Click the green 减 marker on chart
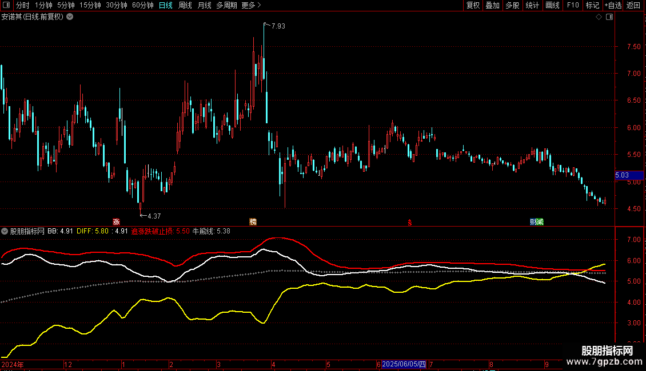The width and height of the screenshot is (646, 371). (540, 221)
